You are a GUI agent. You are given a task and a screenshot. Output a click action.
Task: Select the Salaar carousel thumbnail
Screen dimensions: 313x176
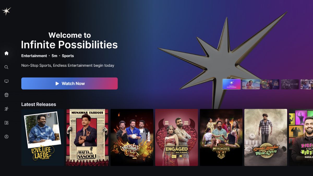(x=290, y=84)
